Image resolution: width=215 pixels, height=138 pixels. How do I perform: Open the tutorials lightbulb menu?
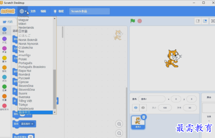(x=58, y=11)
